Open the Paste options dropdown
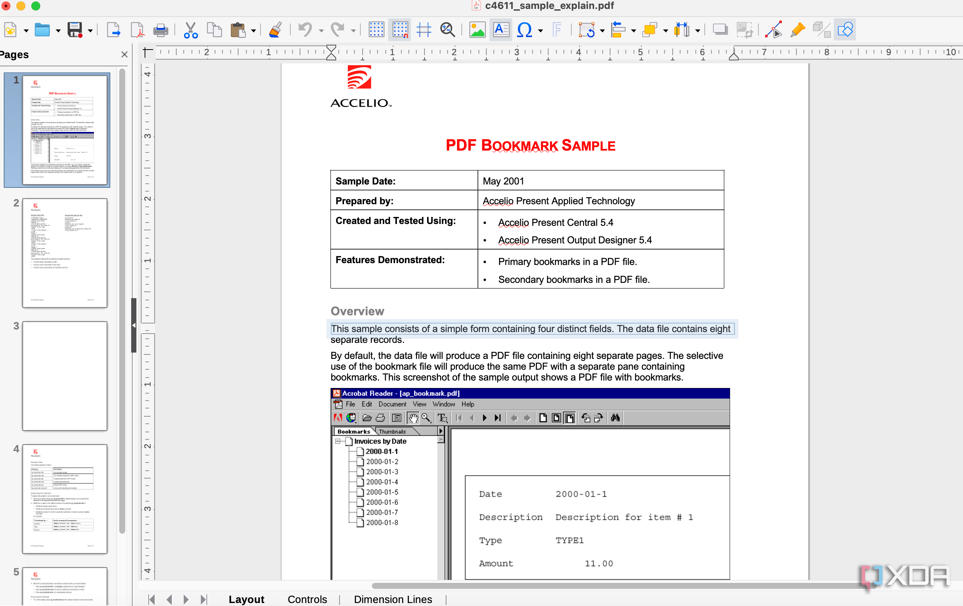 pyautogui.click(x=253, y=31)
